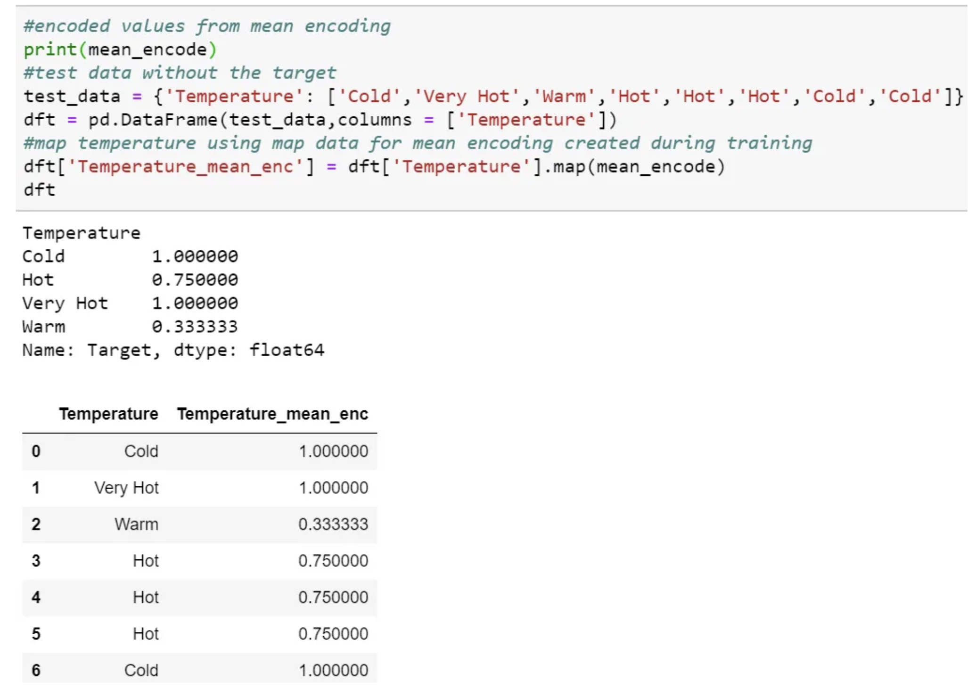Click the 0.333333 value in table
The height and width of the screenshot is (688, 968).
coord(333,524)
